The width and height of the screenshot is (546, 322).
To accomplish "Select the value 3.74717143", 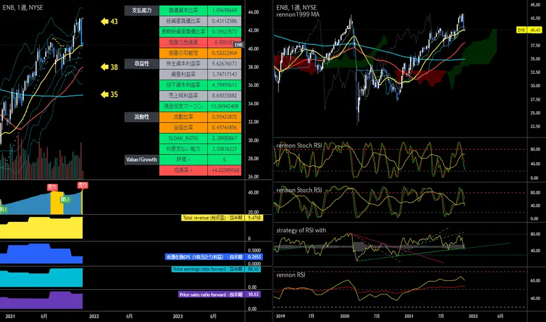I will pos(224,74).
